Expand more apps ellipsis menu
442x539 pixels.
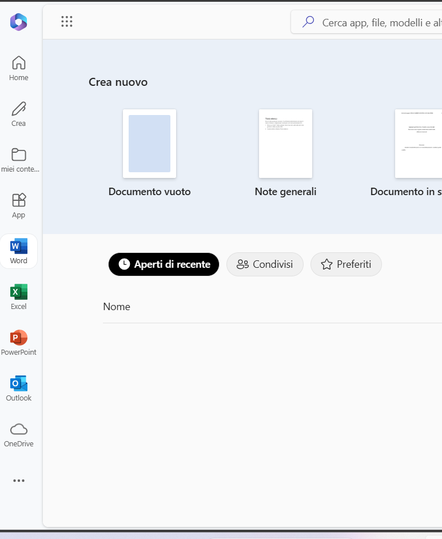(19, 481)
